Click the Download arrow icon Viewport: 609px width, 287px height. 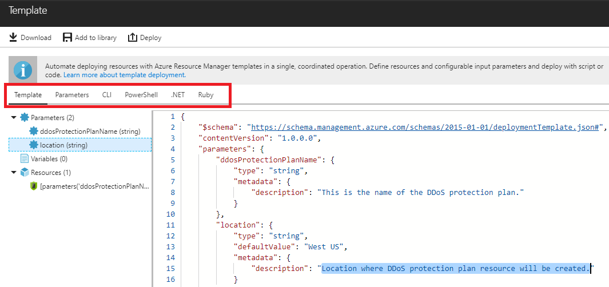tap(13, 38)
